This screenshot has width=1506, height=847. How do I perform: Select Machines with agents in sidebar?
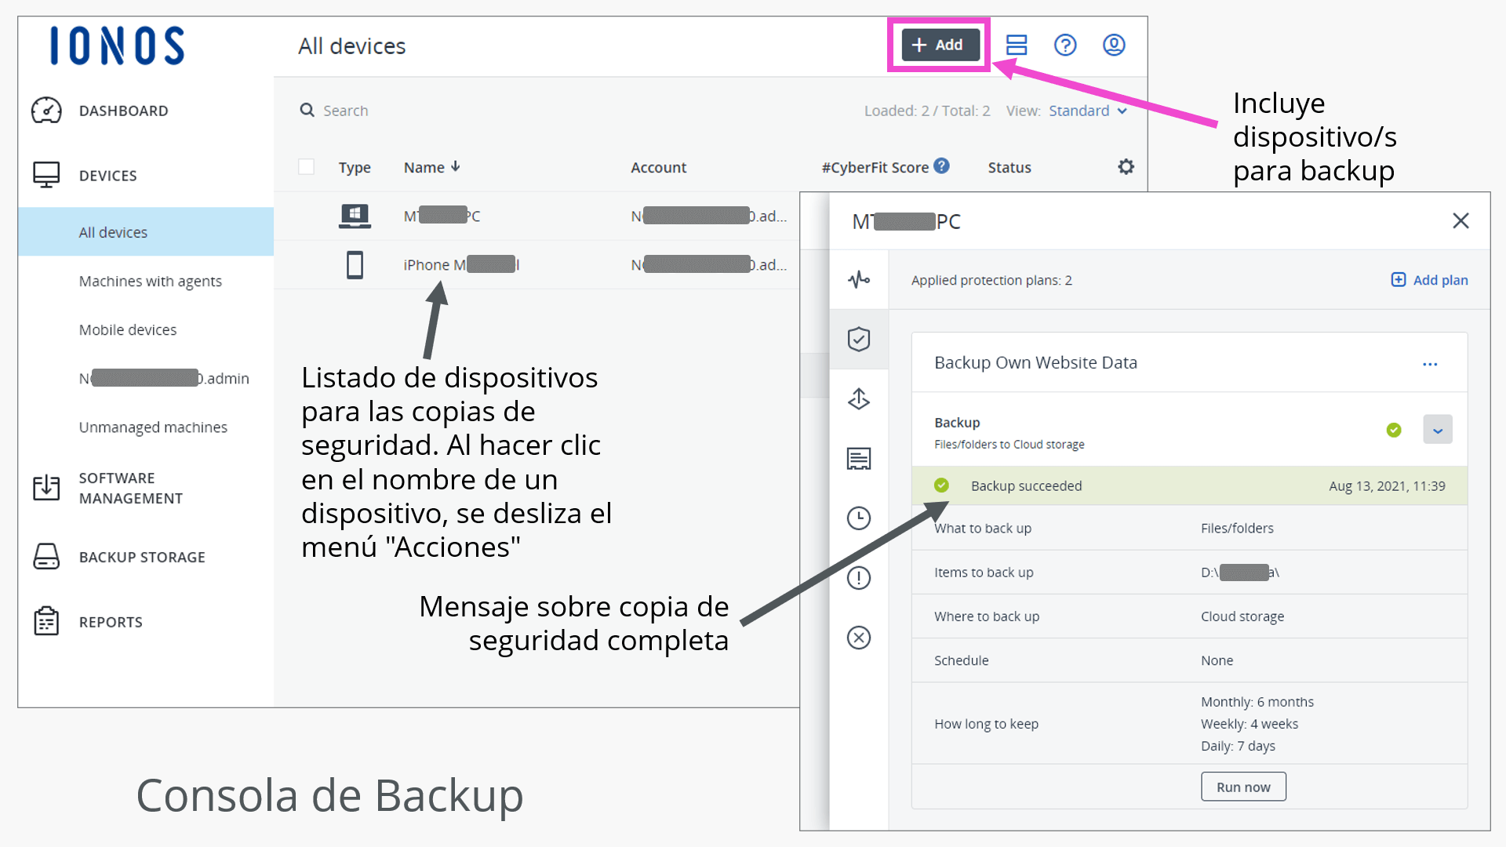click(x=150, y=281)
